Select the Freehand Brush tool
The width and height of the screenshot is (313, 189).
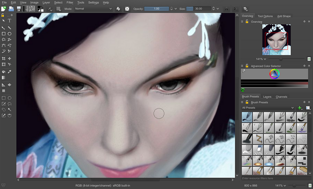(4, 28)
